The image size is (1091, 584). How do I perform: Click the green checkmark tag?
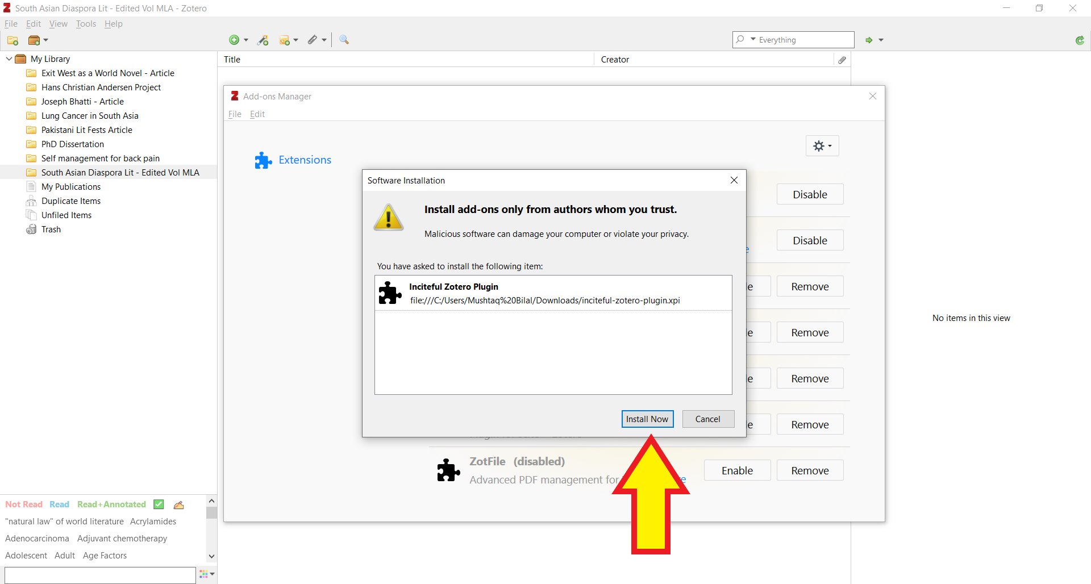pyautogui.click(x=159, y=504)
